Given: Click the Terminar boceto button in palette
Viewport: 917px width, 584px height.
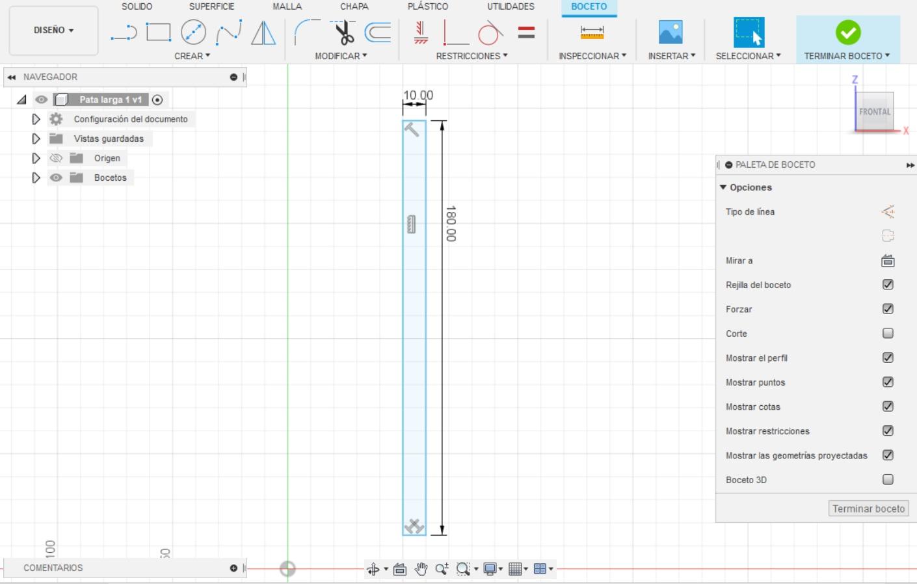Looking at the screenshot, I should [868, 509].
